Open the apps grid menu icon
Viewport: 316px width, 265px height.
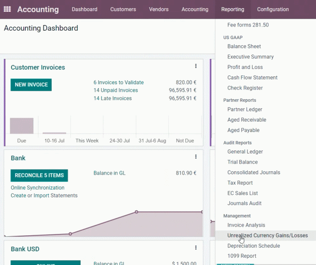7,9
